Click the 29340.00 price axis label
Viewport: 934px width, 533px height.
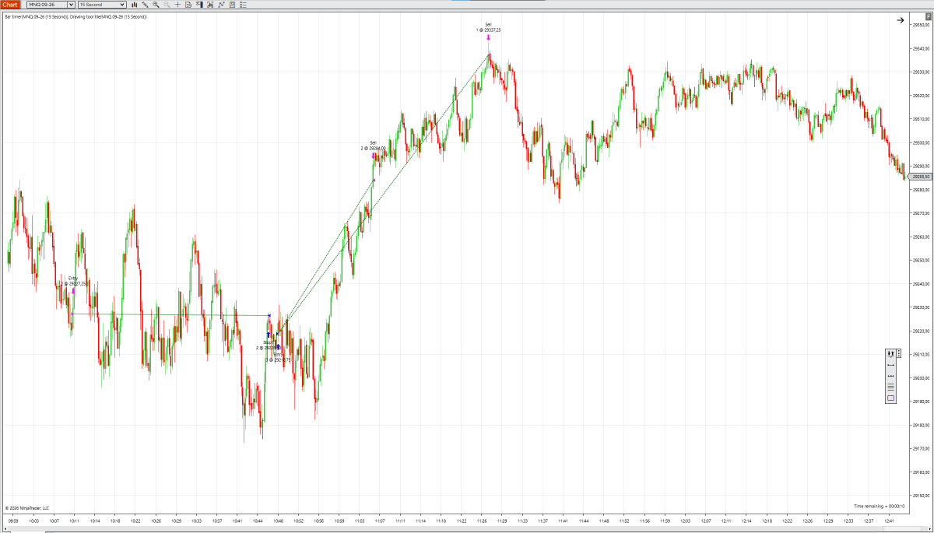tap(922, 48)
